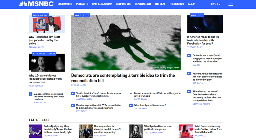Click author Noah Rothman byline
Viewport: 256px width, 140px height.
pos(36,86)
